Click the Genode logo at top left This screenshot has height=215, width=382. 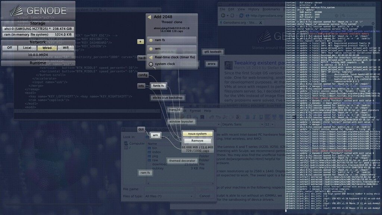click(x=38, y=10)
